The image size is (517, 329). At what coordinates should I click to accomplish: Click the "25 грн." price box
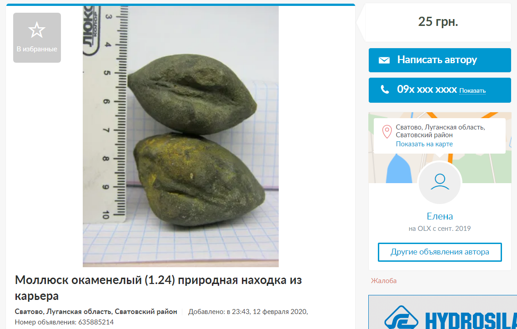(x=438, y=22)
